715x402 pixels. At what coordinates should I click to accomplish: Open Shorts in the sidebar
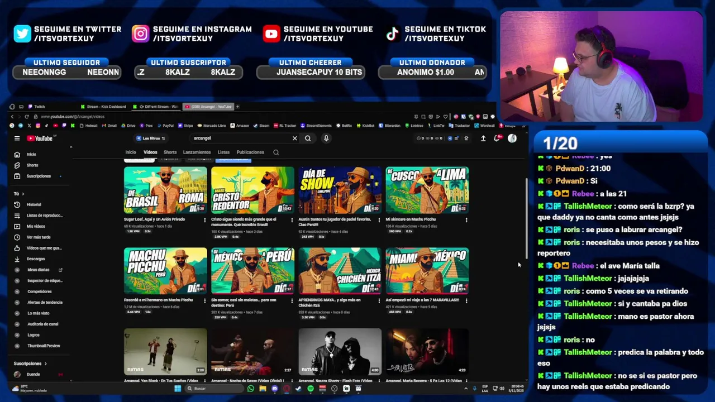click(39, 165)
